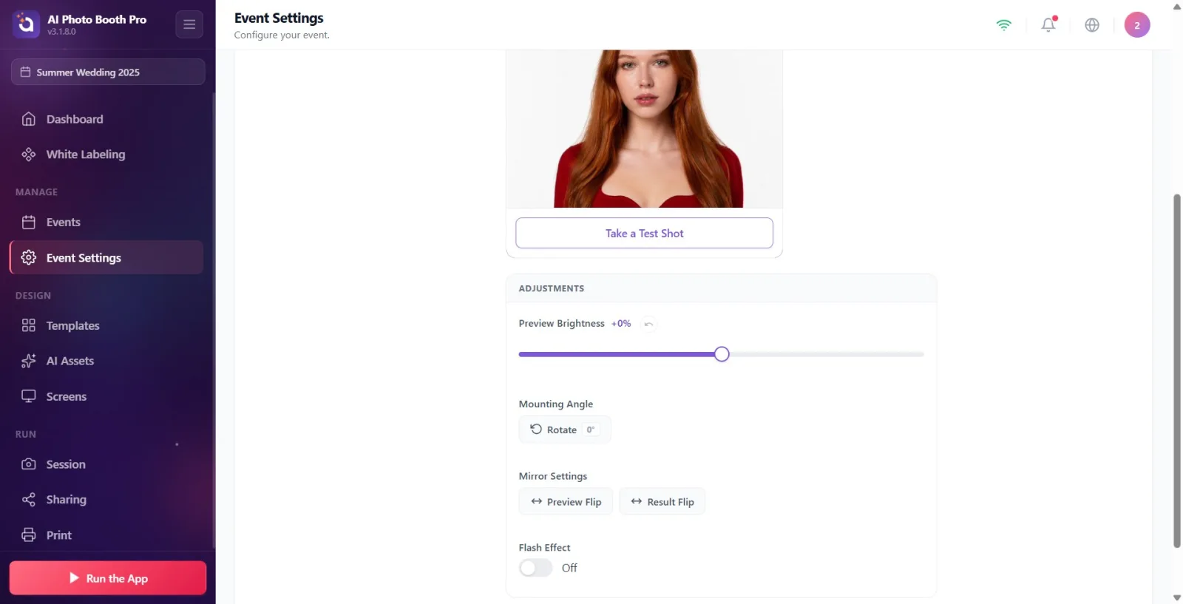1183x604 pixels.
Task: Click the Preview Brightness slider handle
Action: point(722,354)
